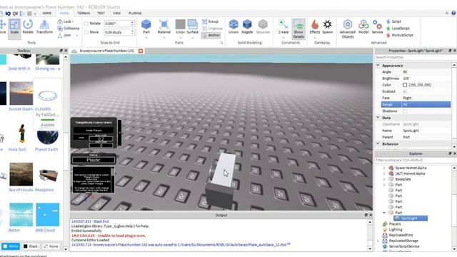This screenshot has width=457, height=257.
Task: Expand [ALT] Helmet Alpha in Explorer
Action: (384, 173)
